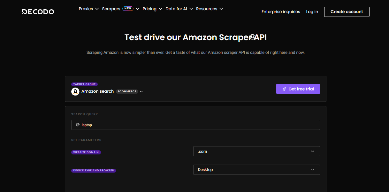Go to Enterprise inquiries
389x192 pixels.
(281, 12)
